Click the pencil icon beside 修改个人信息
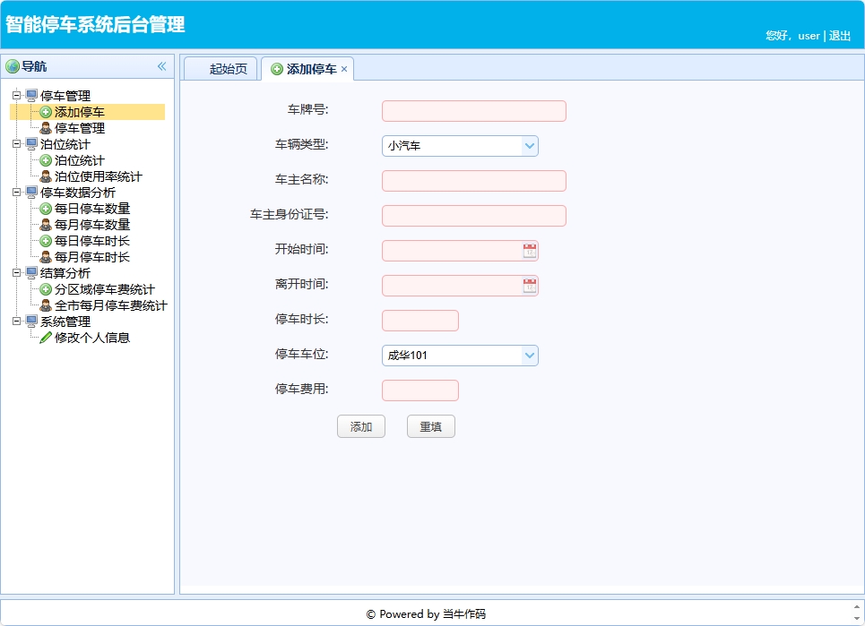The image size is (865, 626). [44, 338]
